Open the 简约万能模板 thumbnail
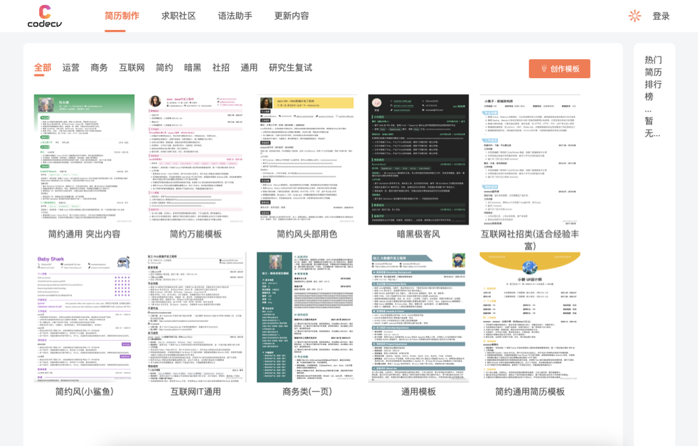This screenshot has width=698, height=446. [x=196, y=159]
